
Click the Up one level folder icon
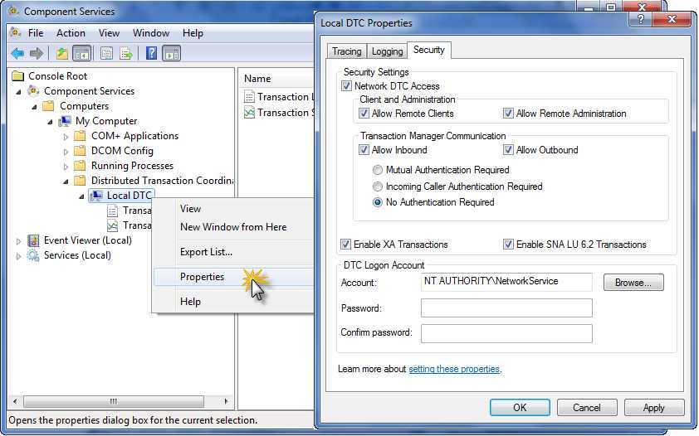click(x=62, y=54)
